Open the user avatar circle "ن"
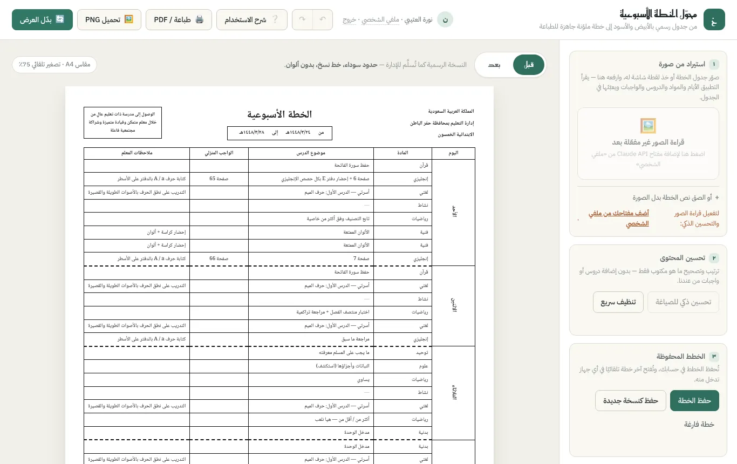Viewport: 737px width, 464px height. tap(445, 19)
